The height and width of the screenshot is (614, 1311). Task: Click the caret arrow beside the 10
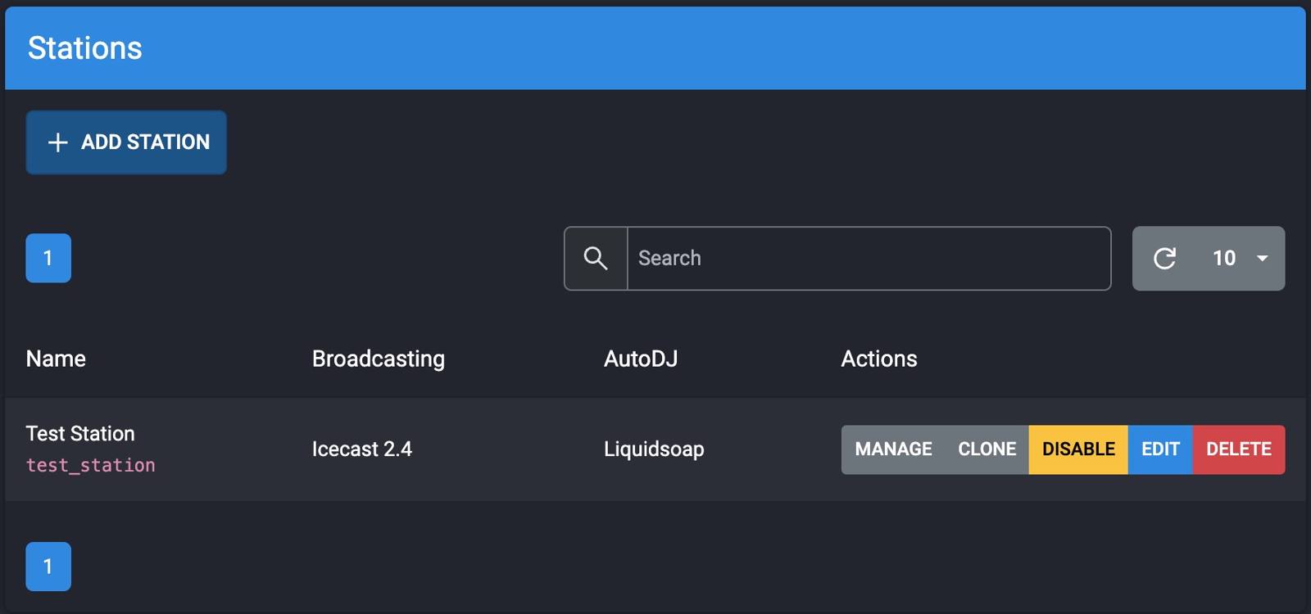point(1263,259)
